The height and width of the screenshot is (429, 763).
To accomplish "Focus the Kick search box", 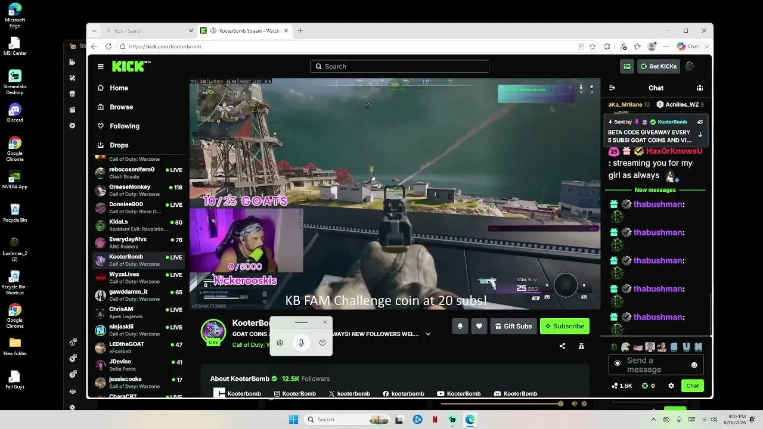I will [x=399, y=66].
